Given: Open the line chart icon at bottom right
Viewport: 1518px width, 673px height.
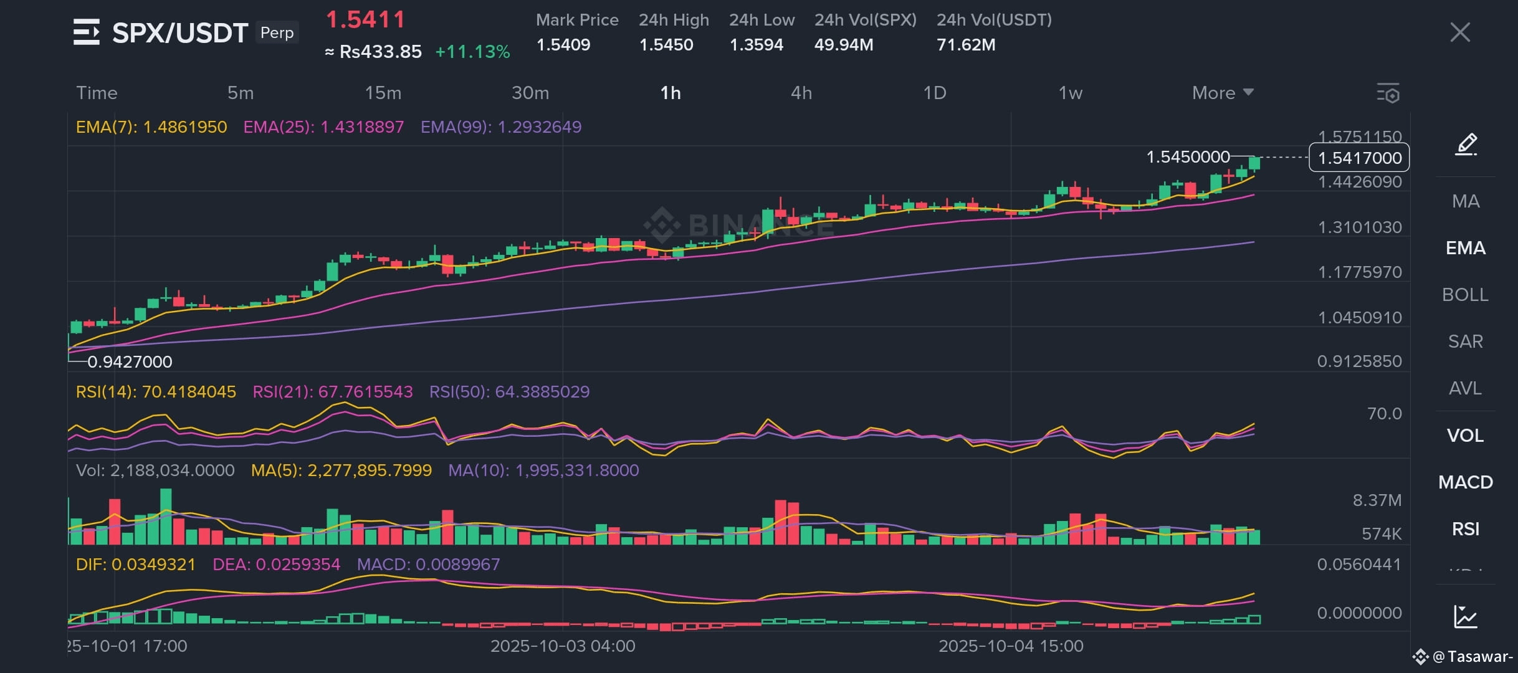Looking at the screenshot, I should pos(1466,617).
